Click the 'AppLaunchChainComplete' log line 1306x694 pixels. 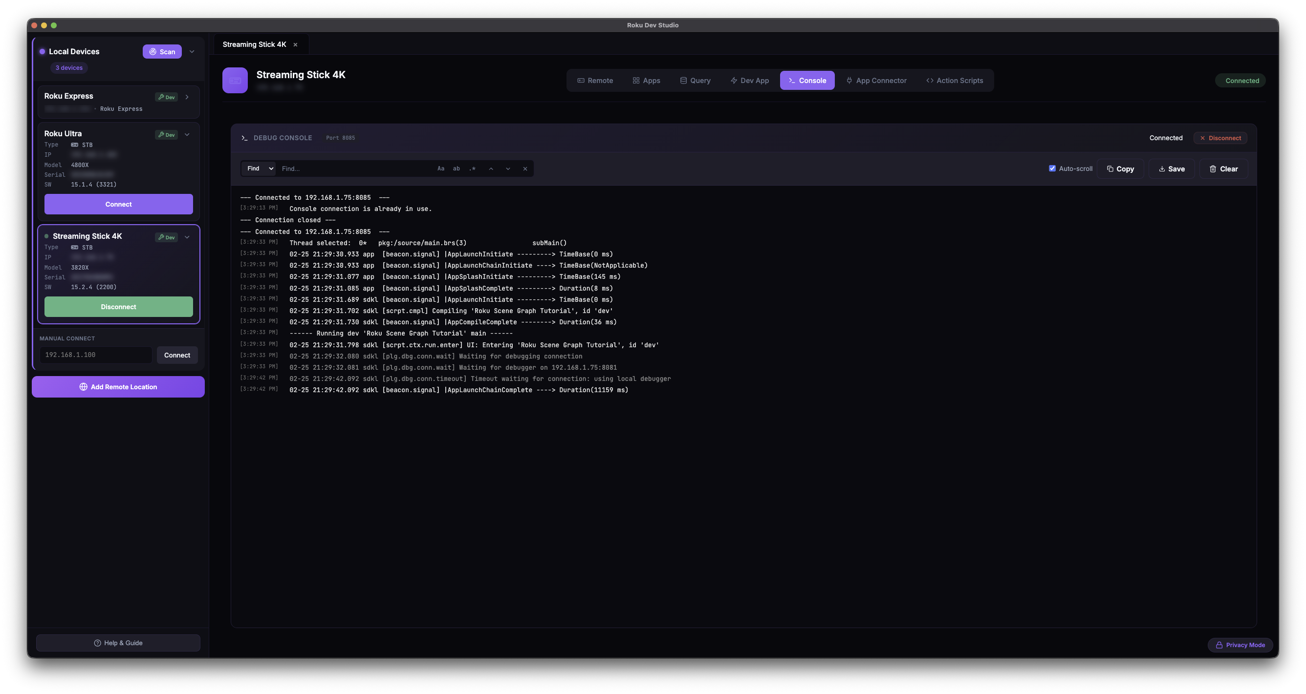click(x=459, y=390)
